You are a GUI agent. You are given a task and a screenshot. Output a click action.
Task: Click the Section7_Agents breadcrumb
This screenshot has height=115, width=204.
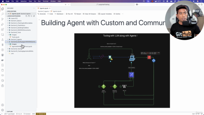point(43,11)
